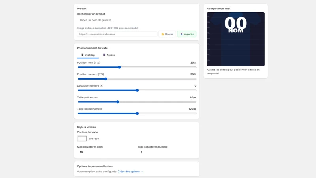Click the 23% position numéro value
This screenshot has height=178, width=316.
[193, 74]
